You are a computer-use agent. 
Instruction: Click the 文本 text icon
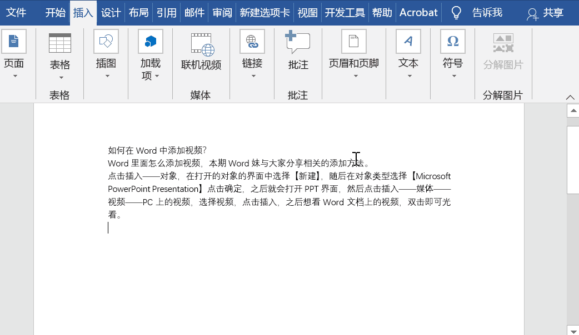[x=408, y=41]
